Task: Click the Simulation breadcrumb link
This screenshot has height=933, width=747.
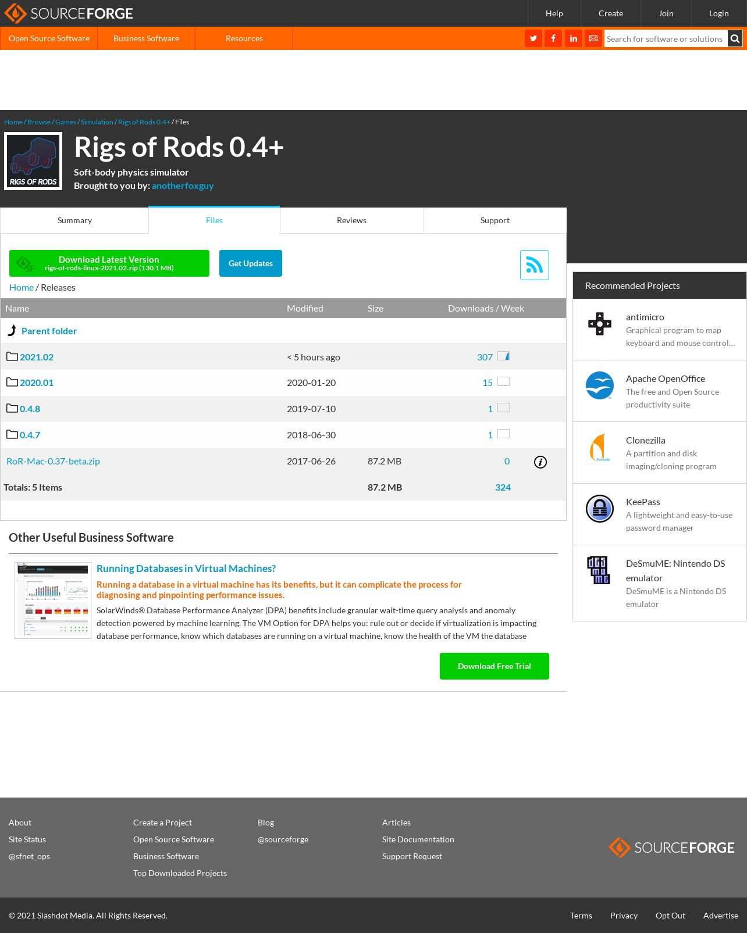Action: point(97,122)
